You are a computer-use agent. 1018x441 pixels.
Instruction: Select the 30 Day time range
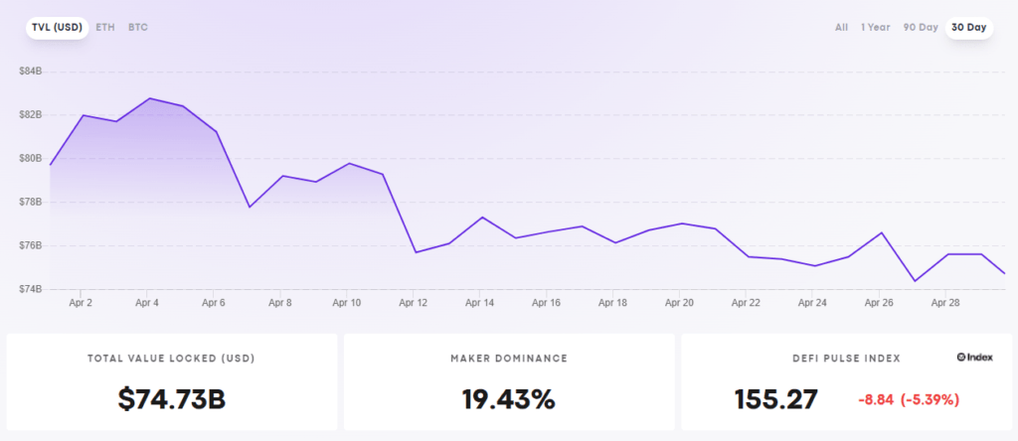[968, 27]
